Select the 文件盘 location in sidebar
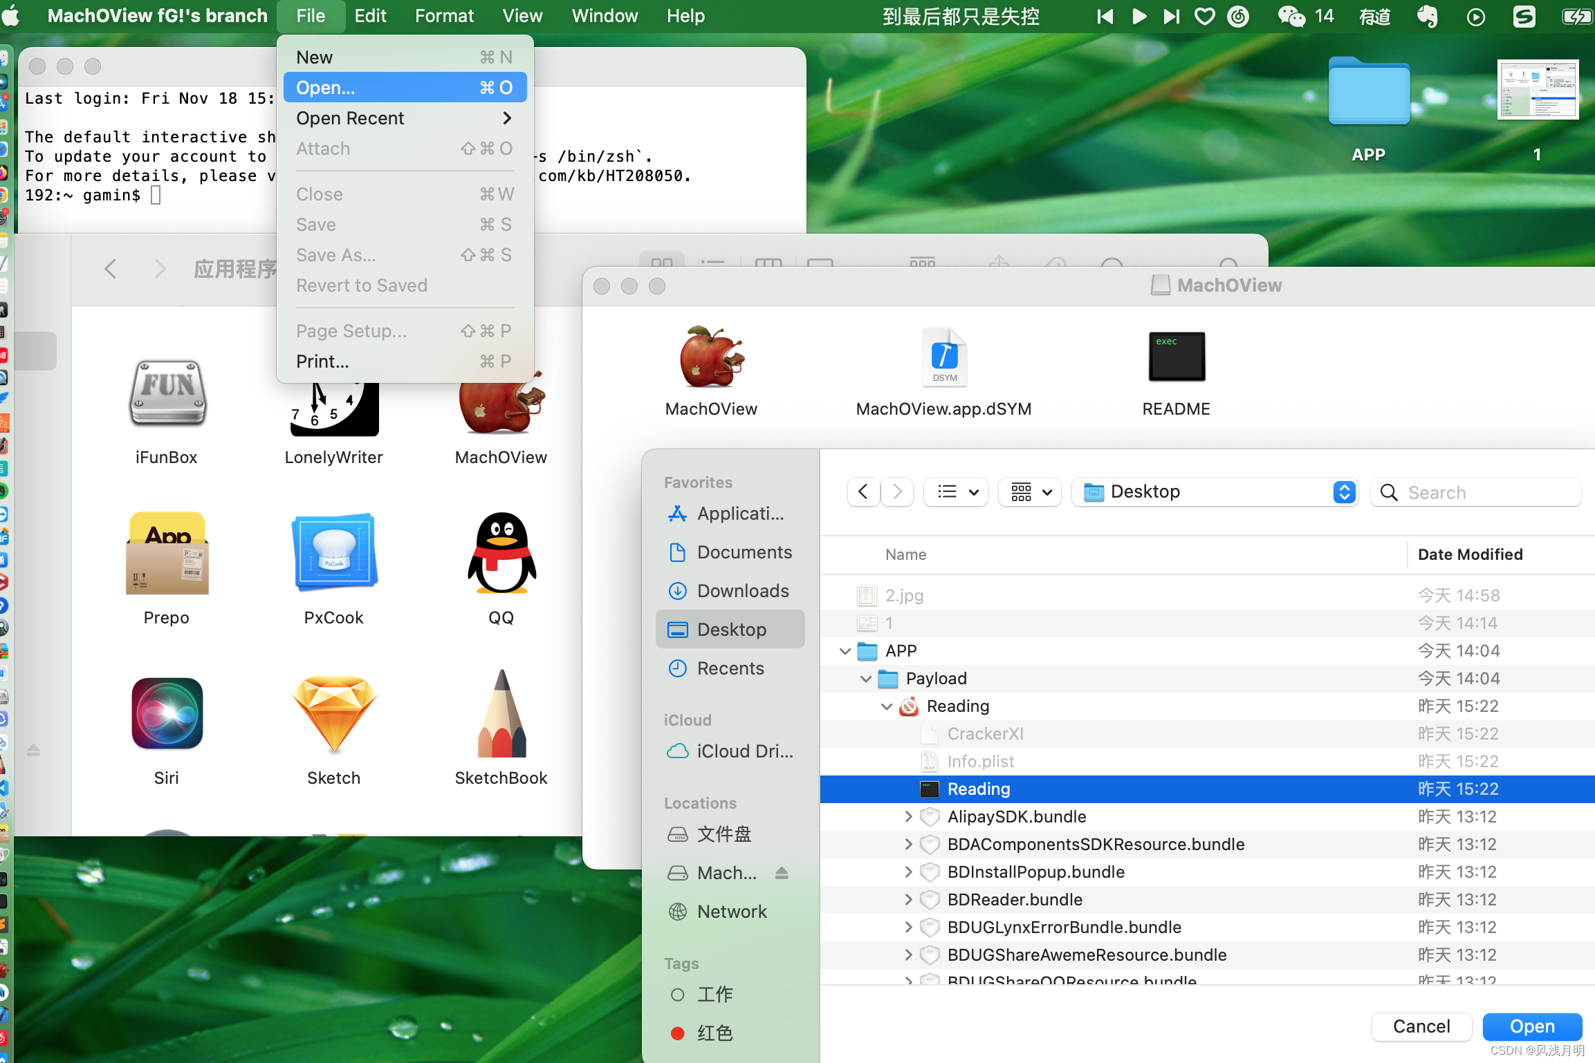This screenshot has width=1595, height=1063. pos(730,834)
